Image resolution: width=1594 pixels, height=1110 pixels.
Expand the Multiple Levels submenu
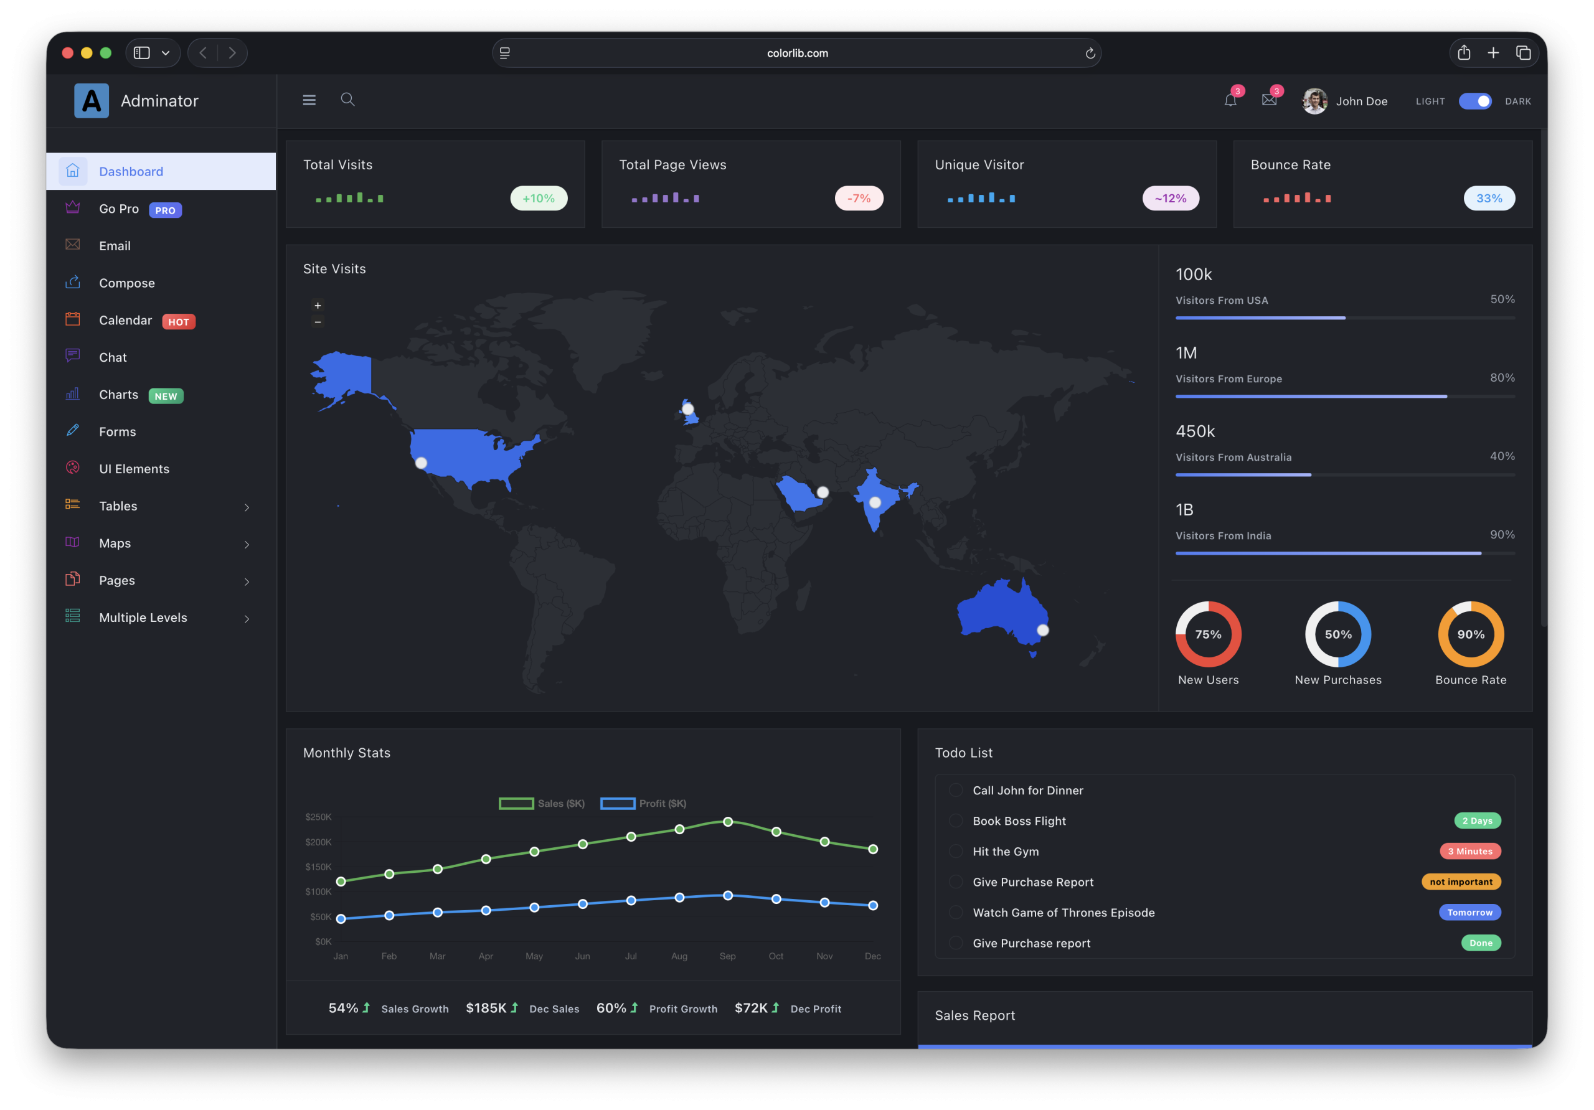pyautogui.click(x=247, y=618)
